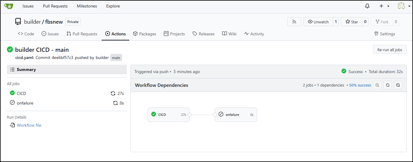Click the main branch tag
Screen dimensions: 413x162
click(116, 57)
